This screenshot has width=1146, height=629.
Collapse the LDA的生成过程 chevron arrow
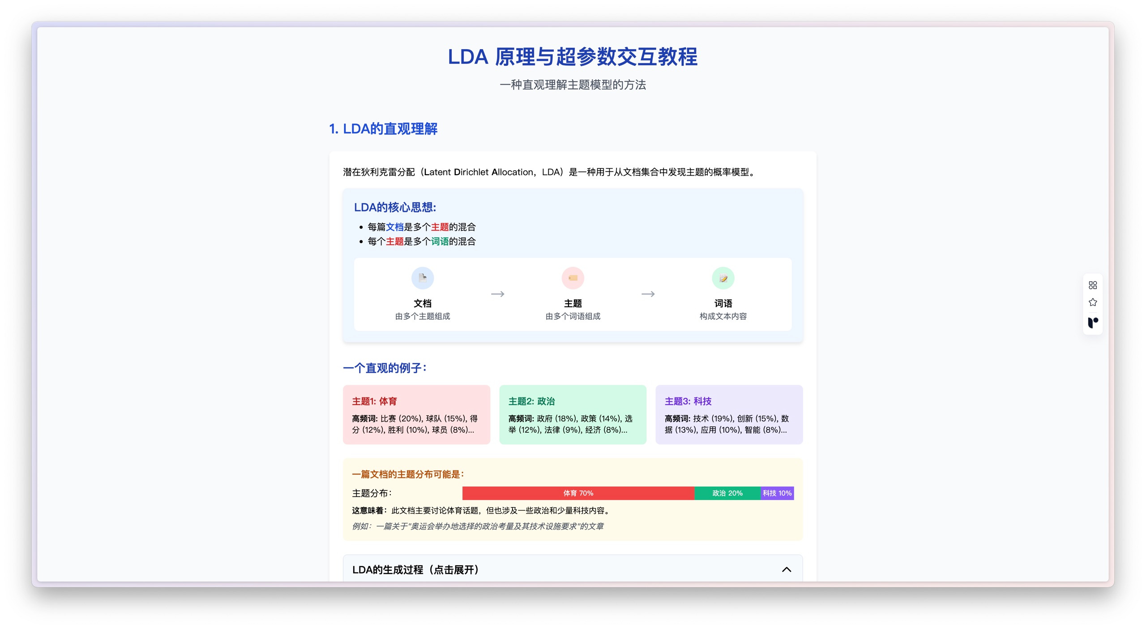786,569
